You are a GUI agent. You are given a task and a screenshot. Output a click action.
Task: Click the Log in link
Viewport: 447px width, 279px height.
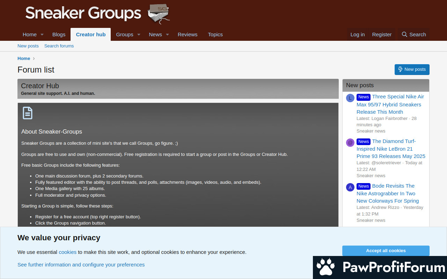(358, 35)
